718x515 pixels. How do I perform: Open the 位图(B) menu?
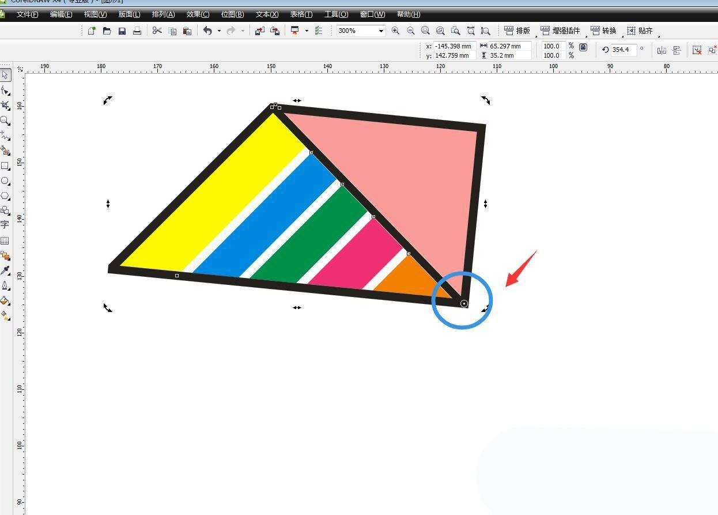[x=232, y=14]
